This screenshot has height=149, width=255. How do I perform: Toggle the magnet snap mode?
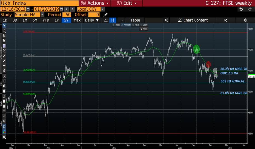[4, 126]
